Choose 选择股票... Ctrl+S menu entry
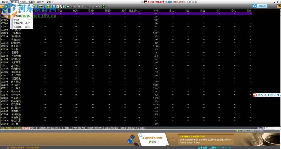The height and width of the screenshot is (149, 281). point(22,27)
